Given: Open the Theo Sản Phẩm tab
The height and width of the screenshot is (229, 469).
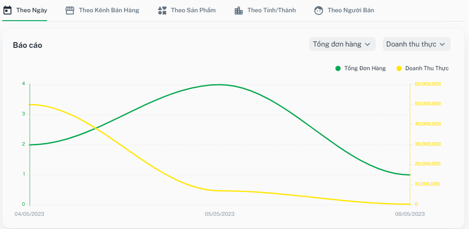Looking at the screenshot, I should (193, 10).
